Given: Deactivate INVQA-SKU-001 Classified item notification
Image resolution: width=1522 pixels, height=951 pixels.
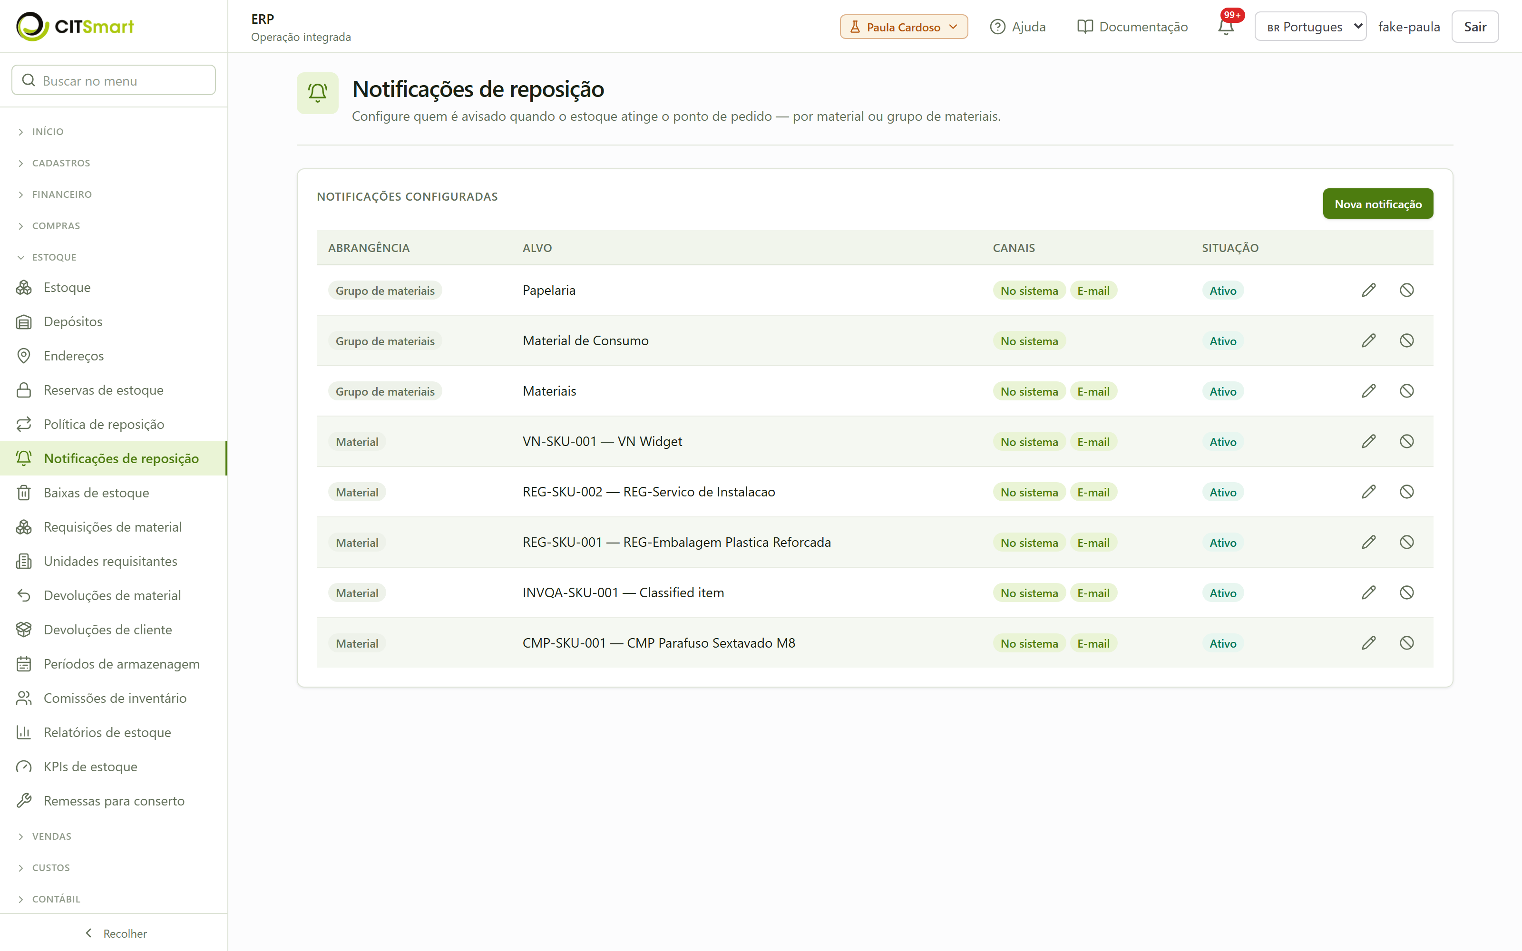Looking at the screenshot, I should point(1407,592).
